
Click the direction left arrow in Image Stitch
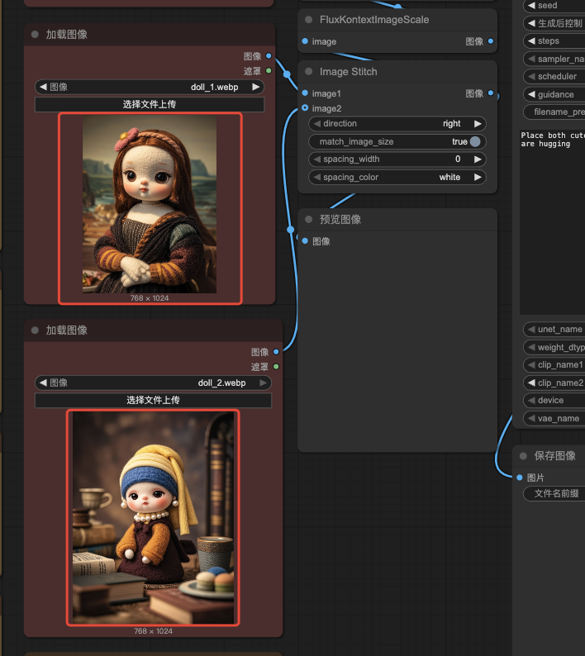coord(316,124)
